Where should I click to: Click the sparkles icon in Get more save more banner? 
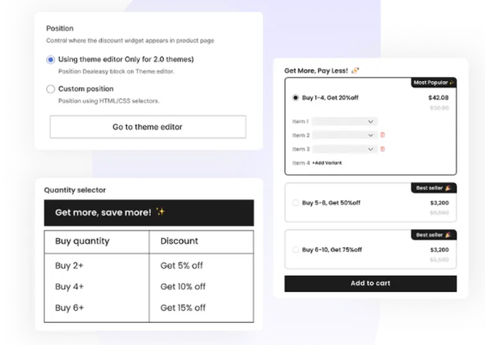tap(161, 211)
